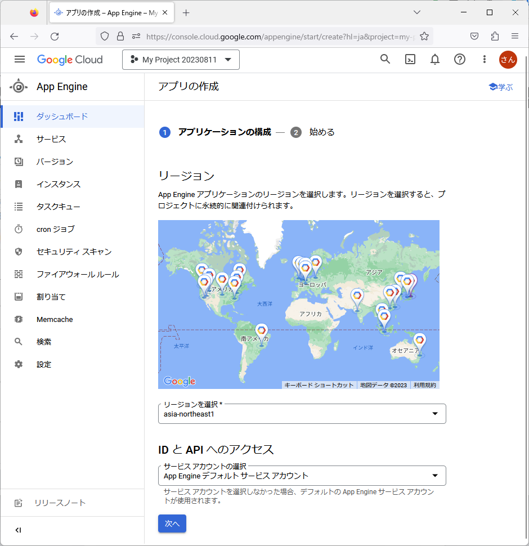Click the 次へ button

pos(172,523)
